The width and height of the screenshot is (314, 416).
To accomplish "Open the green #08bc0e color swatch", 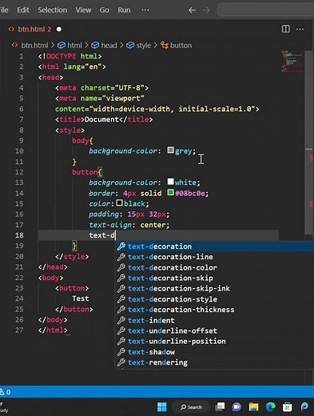I will [x=170, y=192].
